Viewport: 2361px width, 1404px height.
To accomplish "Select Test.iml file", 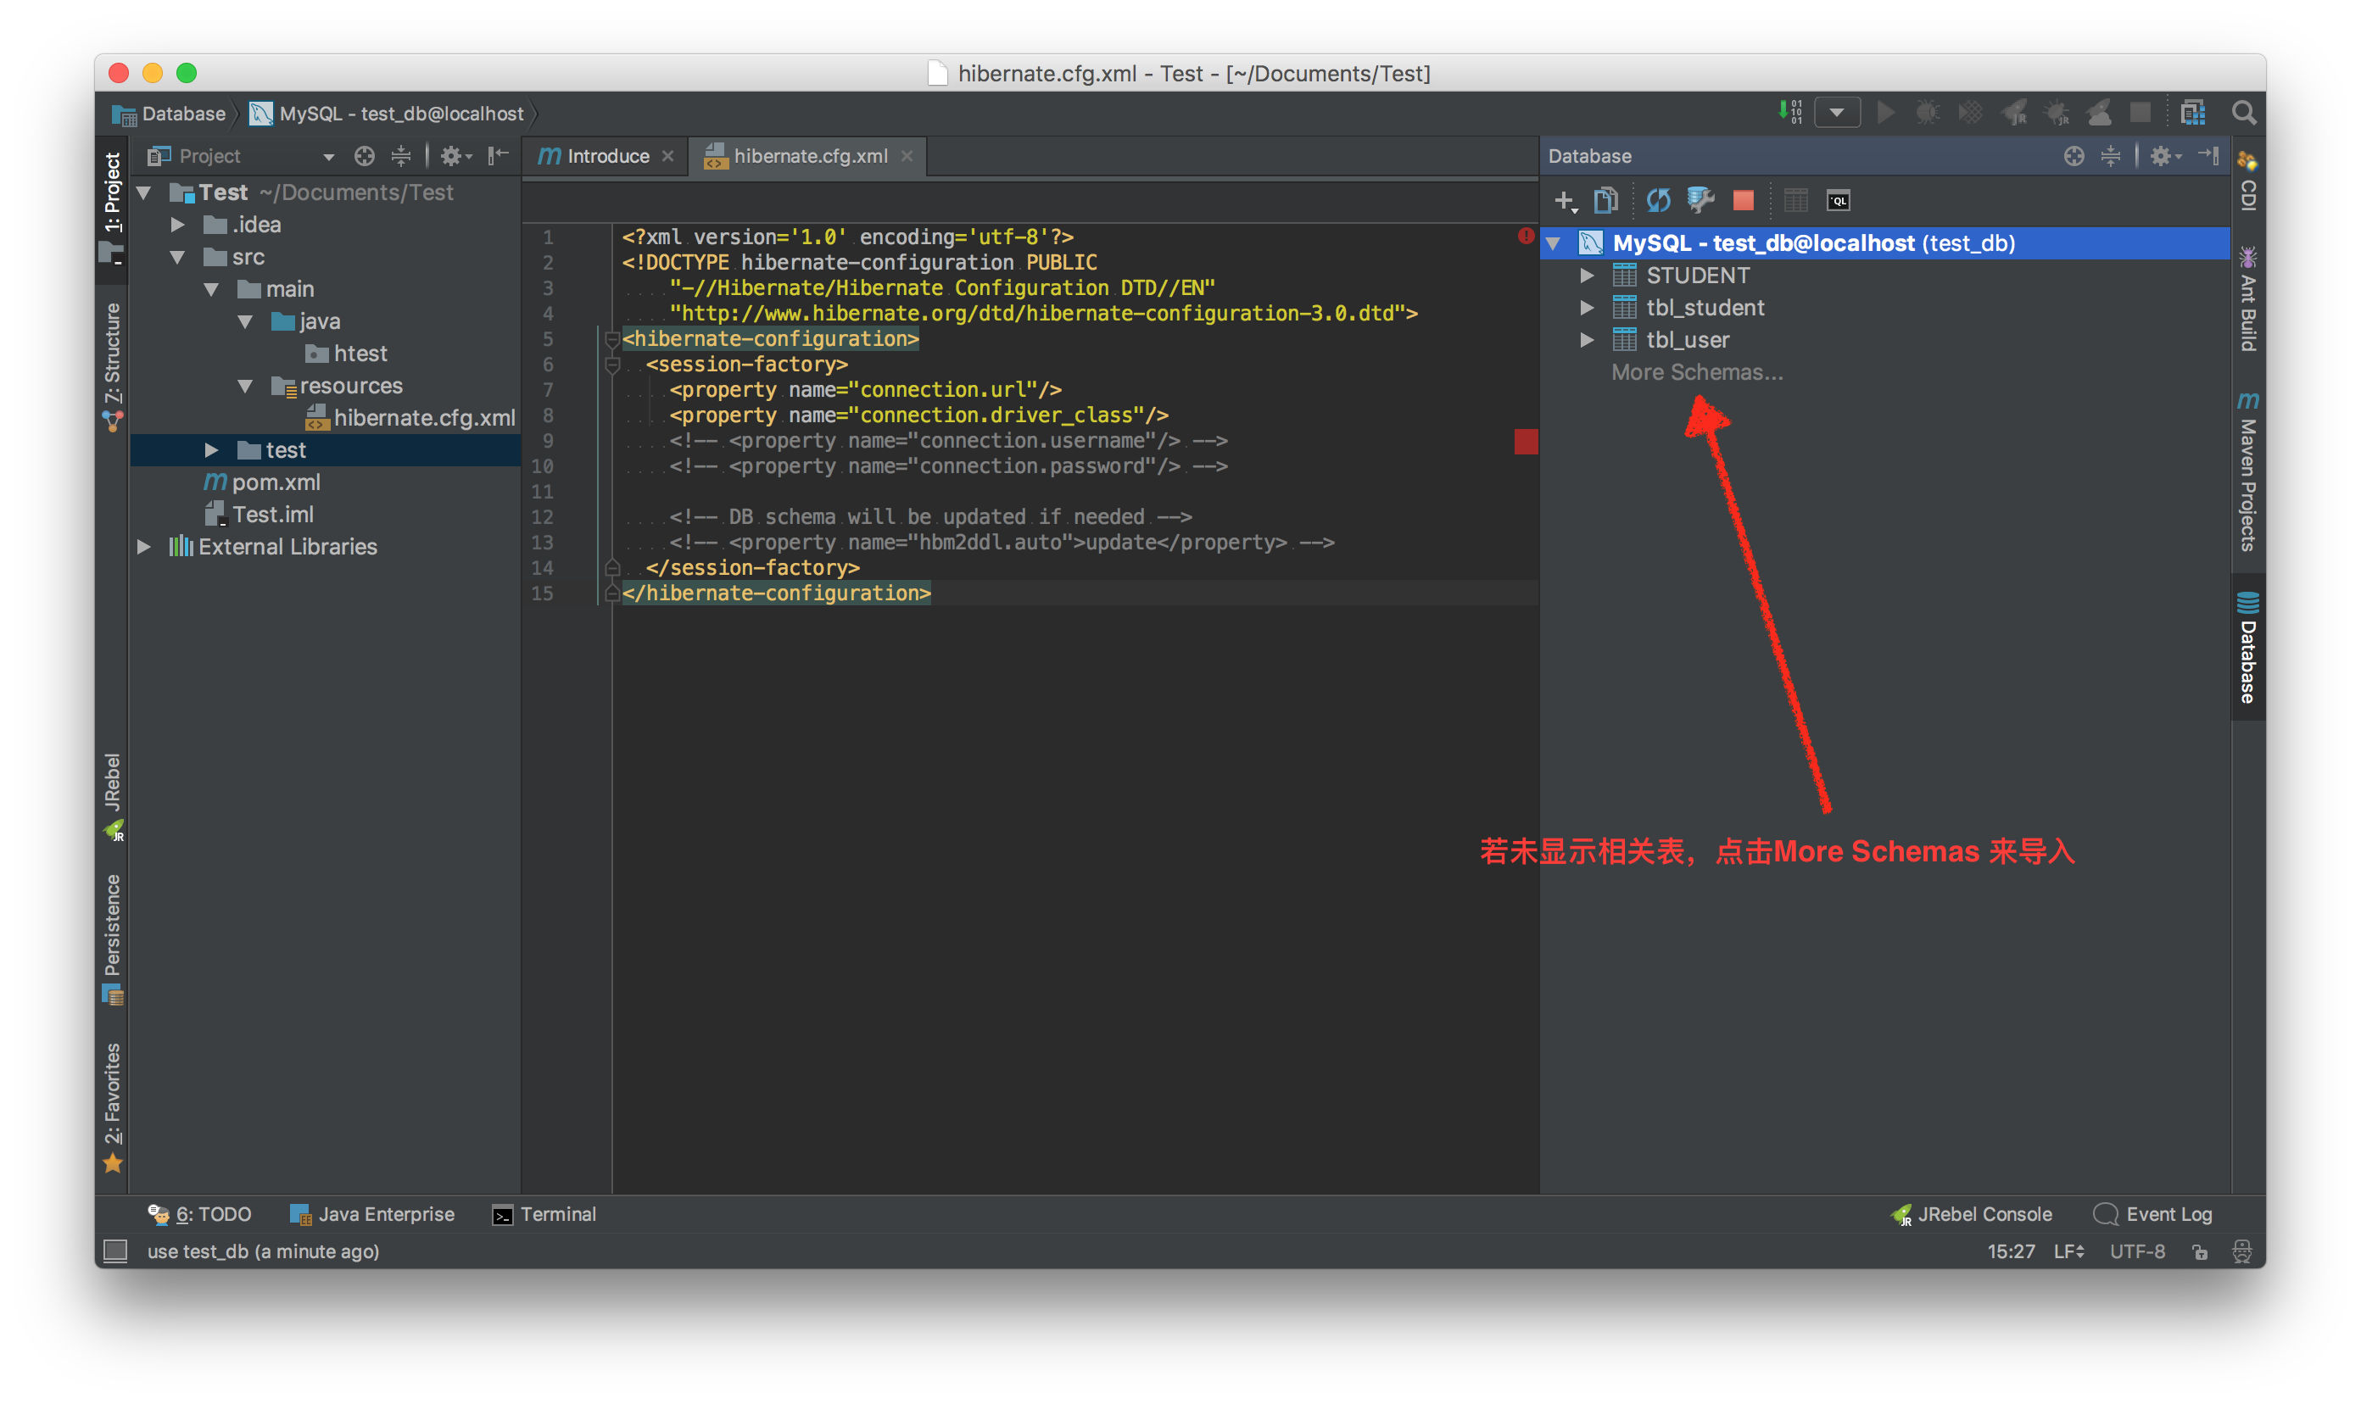I will point(260,515).
